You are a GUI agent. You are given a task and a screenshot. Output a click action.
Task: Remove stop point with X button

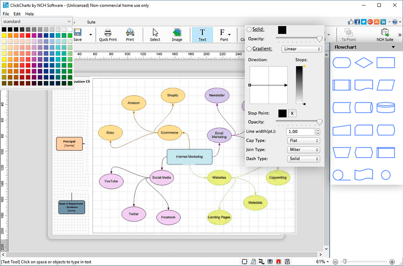[292, 113]
